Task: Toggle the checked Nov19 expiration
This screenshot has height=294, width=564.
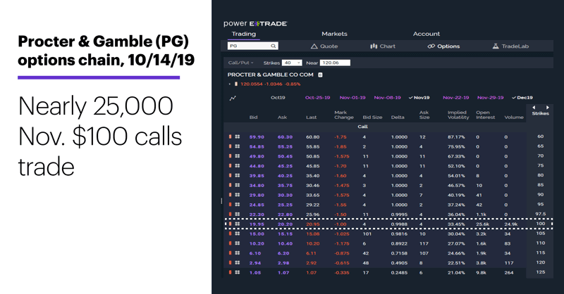Action: (x=419, y=98)
